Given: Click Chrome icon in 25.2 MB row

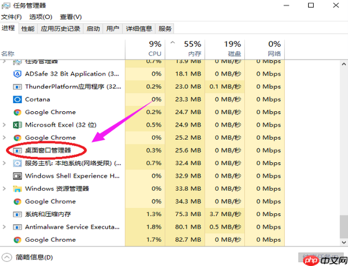Looking at the screenshot, I should pos(17,138).
